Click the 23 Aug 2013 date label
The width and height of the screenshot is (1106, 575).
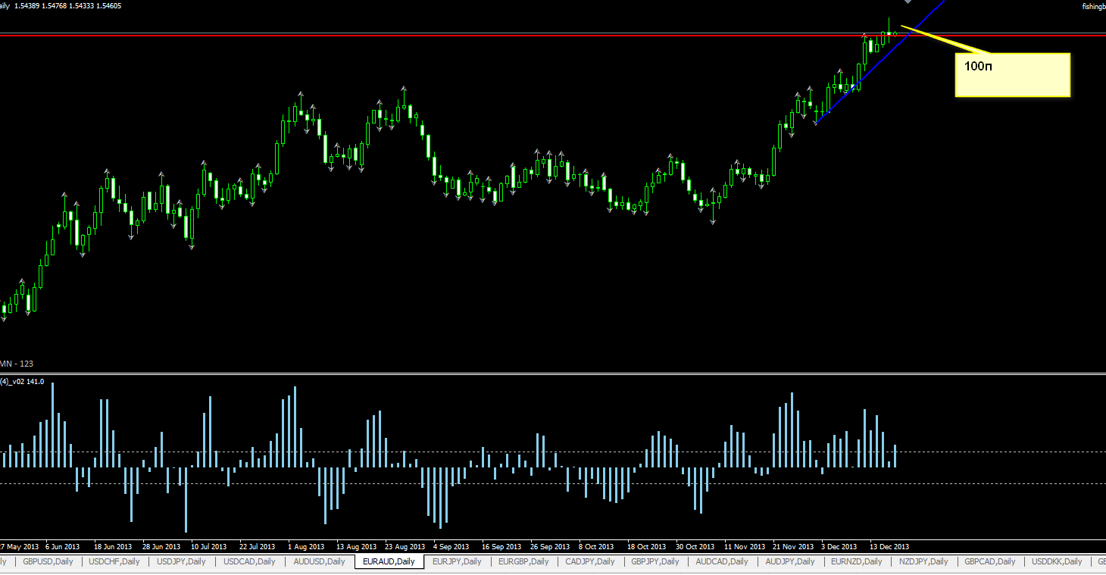[405, 546]
